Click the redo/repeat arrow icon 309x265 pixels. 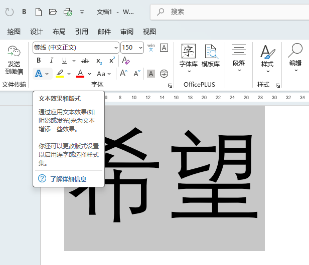(x=9, y=12)
